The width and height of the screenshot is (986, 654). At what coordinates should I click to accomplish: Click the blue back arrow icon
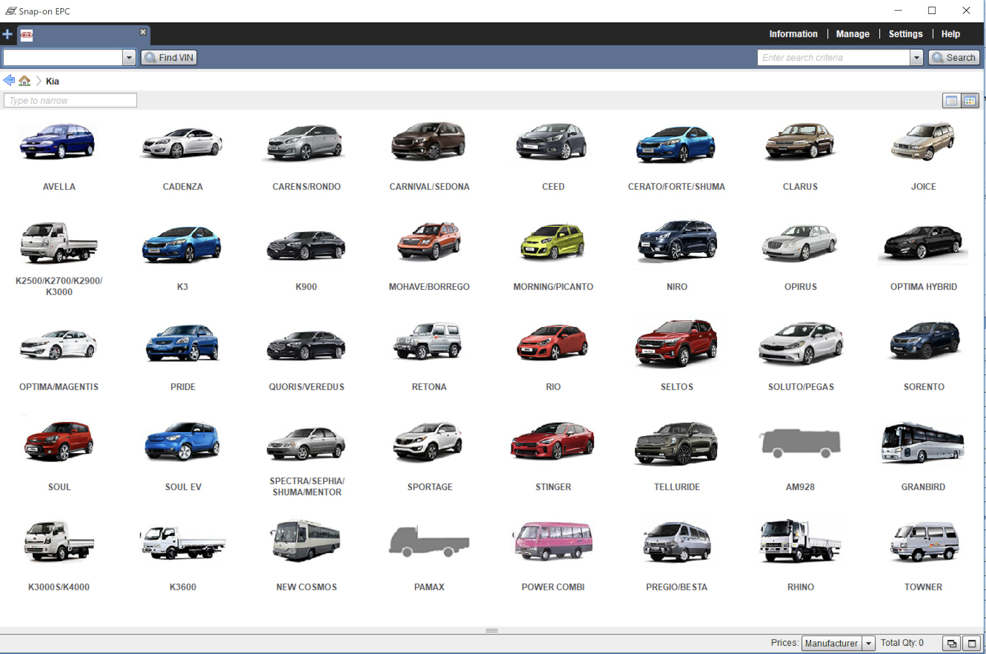coord(9,81)
